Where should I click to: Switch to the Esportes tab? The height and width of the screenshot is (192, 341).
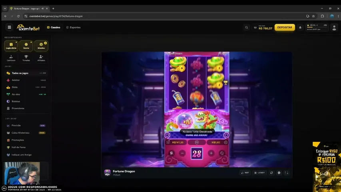point(73,28)
